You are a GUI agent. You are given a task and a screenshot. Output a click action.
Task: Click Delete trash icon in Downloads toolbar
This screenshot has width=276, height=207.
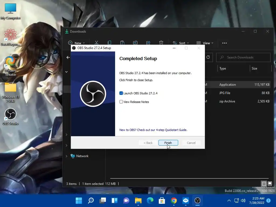click(161, 43)
